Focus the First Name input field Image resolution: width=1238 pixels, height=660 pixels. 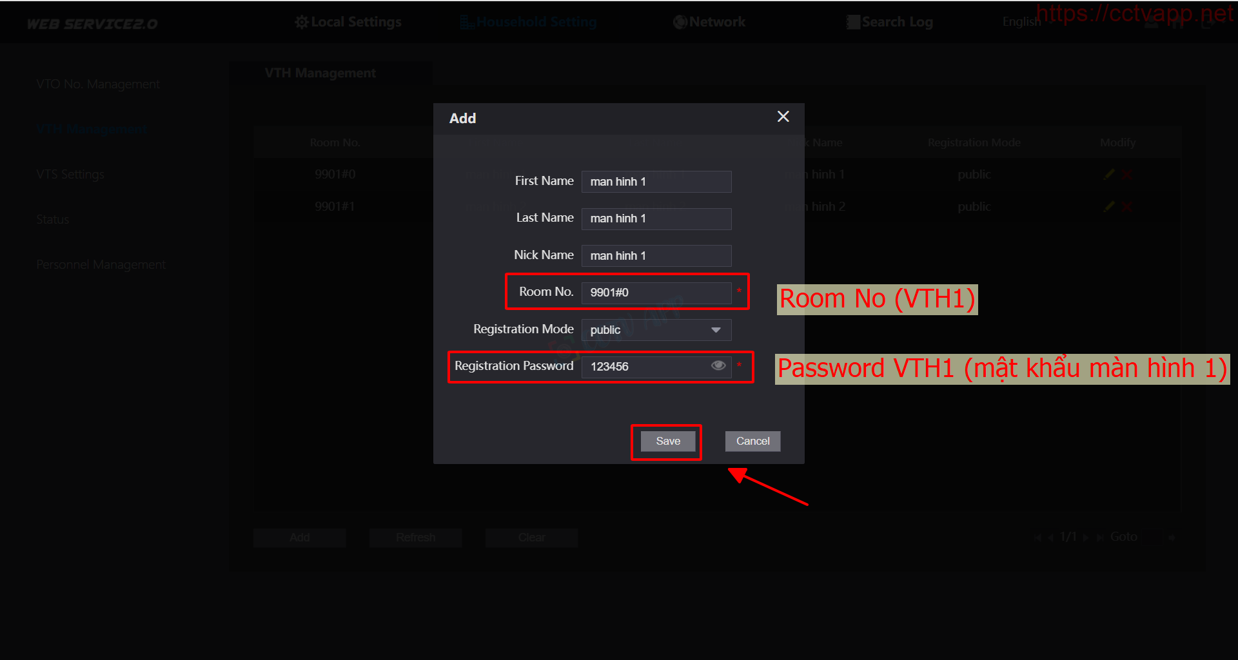[x=656, y=182]
